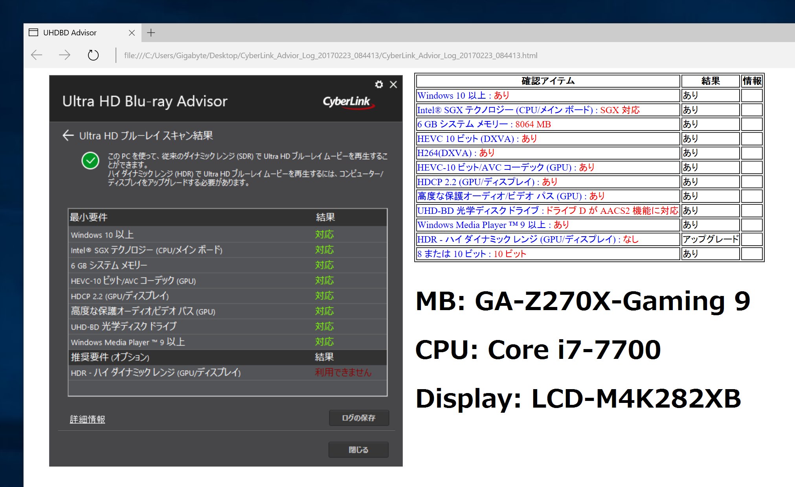Close the UHDBD Advisor tab
Viewport: 795px width, 487px height.
(x=132, y=33)
